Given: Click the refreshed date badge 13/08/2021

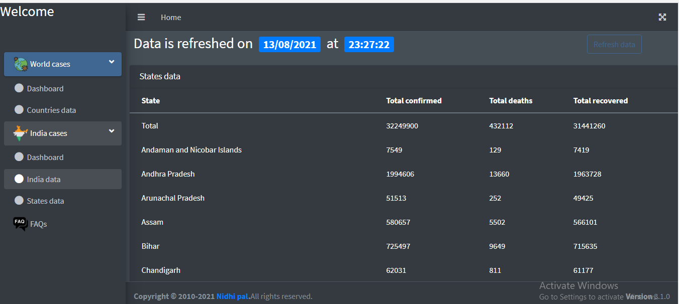Looking at the screenshot, I should tap(289, 45).
